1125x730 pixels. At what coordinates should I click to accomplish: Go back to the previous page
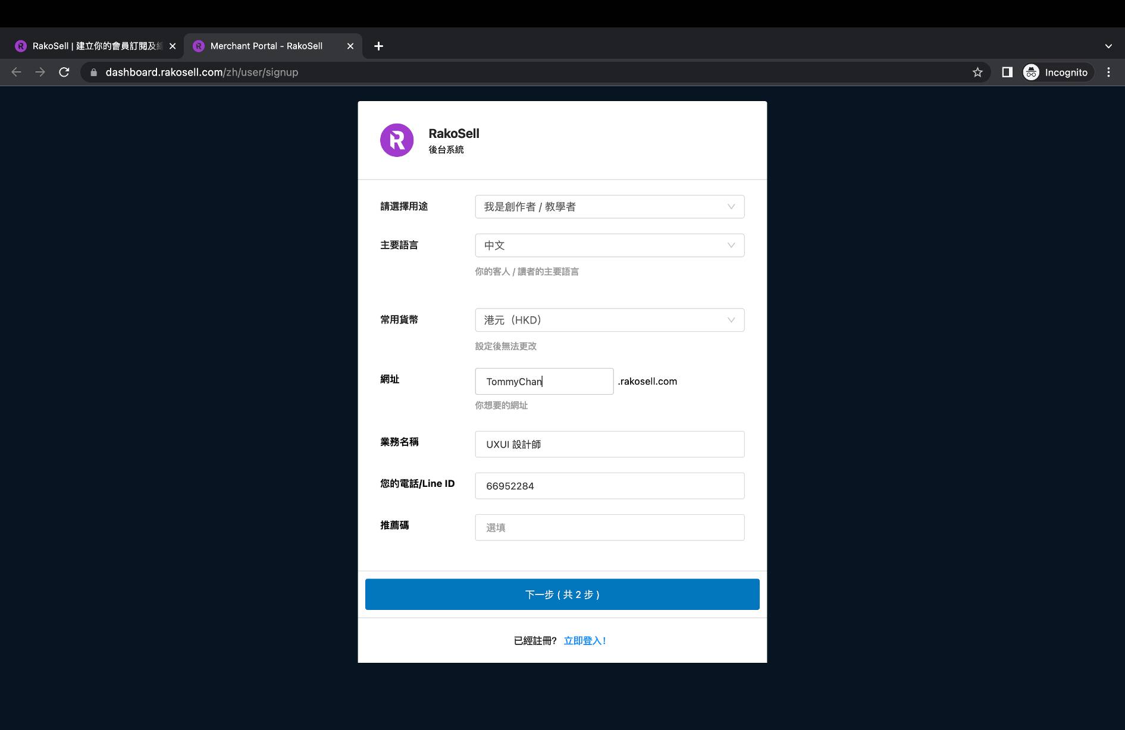pos(17,73)
